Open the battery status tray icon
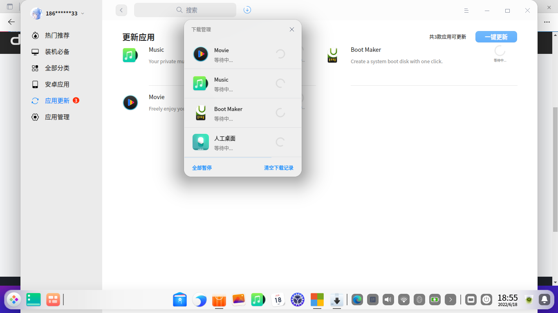Screen dimensions: 558x313 tap(435, 300)
